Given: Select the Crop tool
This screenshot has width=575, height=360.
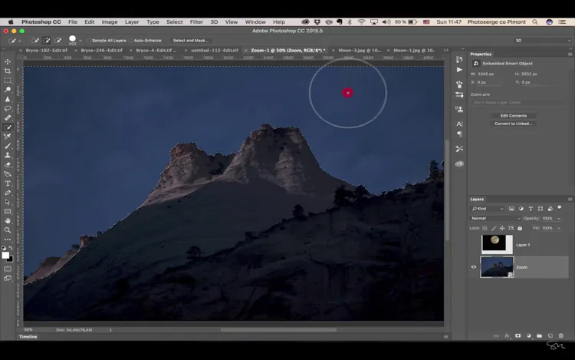Looking at the screenshot, I should click(8, 71).
